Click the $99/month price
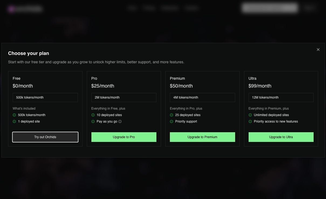Viewport: 326px width, 199px height. click(260, 86)
